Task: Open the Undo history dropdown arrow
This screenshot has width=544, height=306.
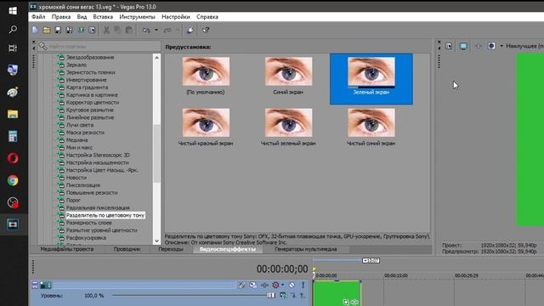Action: tap(156, 31)
